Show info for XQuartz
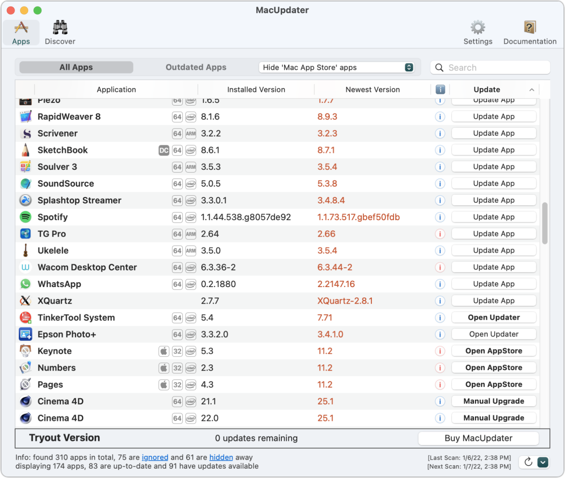This screenshot has height=478, width=565. 440,301
